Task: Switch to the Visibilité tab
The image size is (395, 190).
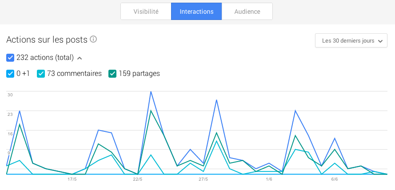Action: (146, 12)
